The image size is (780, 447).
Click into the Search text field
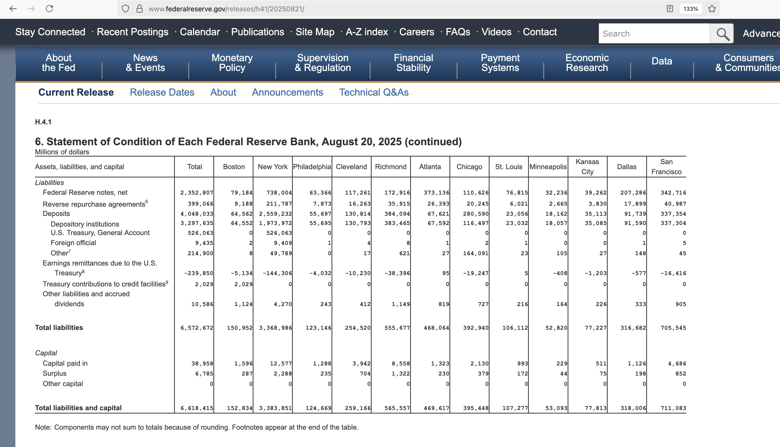pyautogui.click(x=654, y=33)
